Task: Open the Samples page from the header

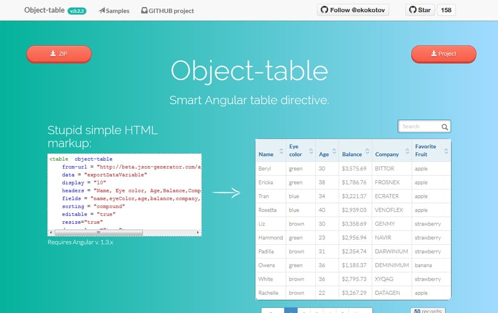Action: coord(113,10)
